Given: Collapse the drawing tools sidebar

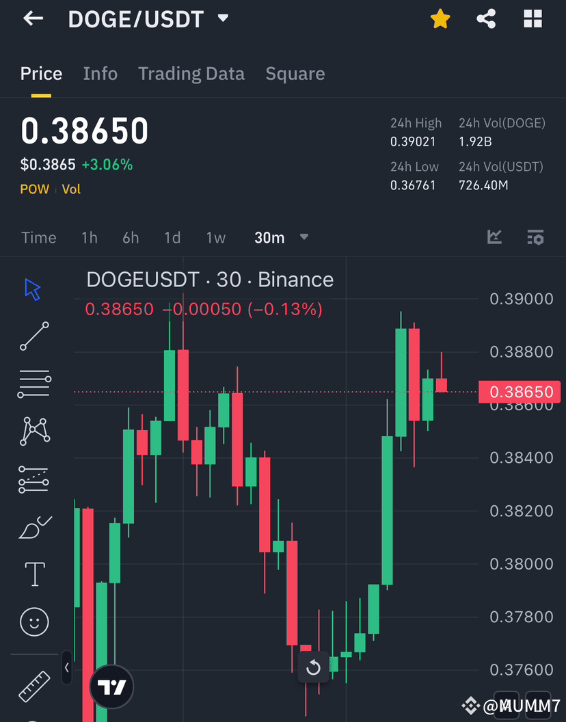Looking at the screenshot, I should 66,669.
